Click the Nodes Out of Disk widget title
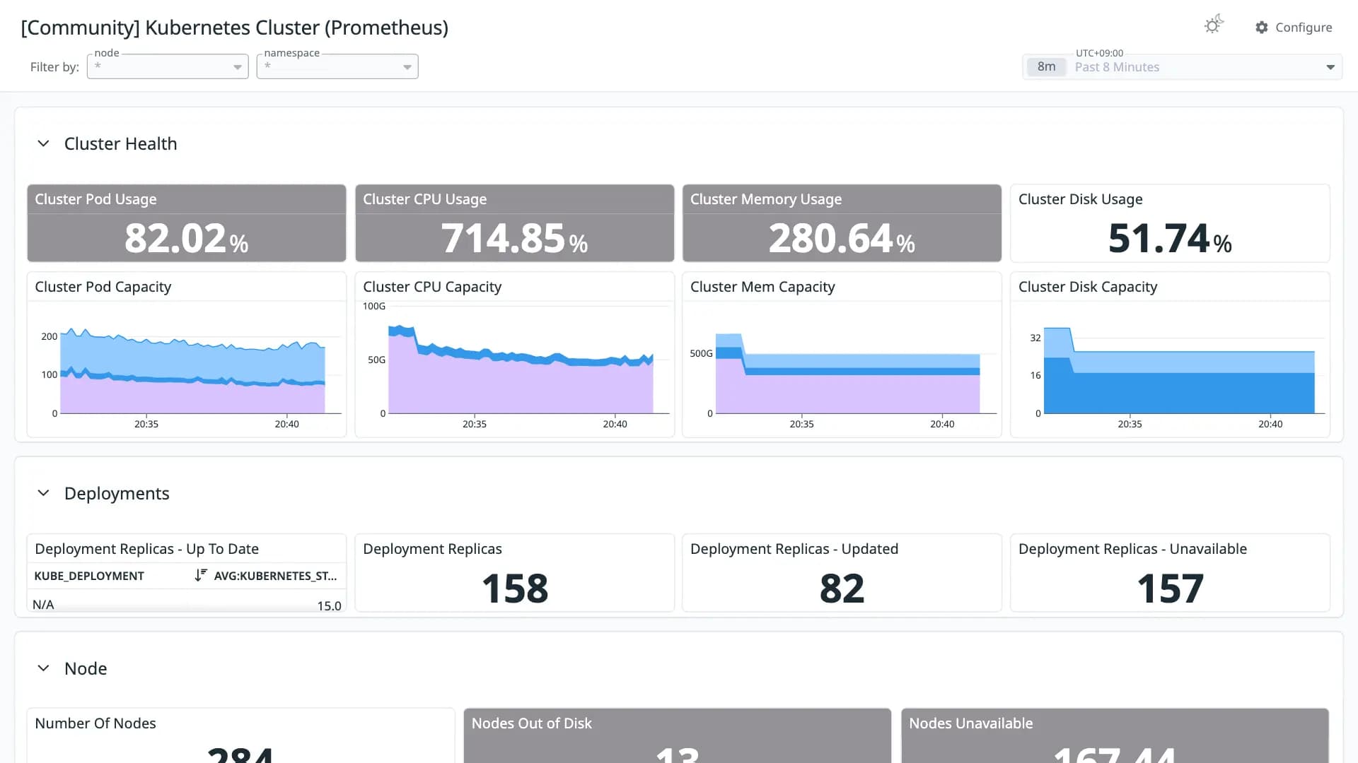This screenshot has height=763, width=1358. 532,723
